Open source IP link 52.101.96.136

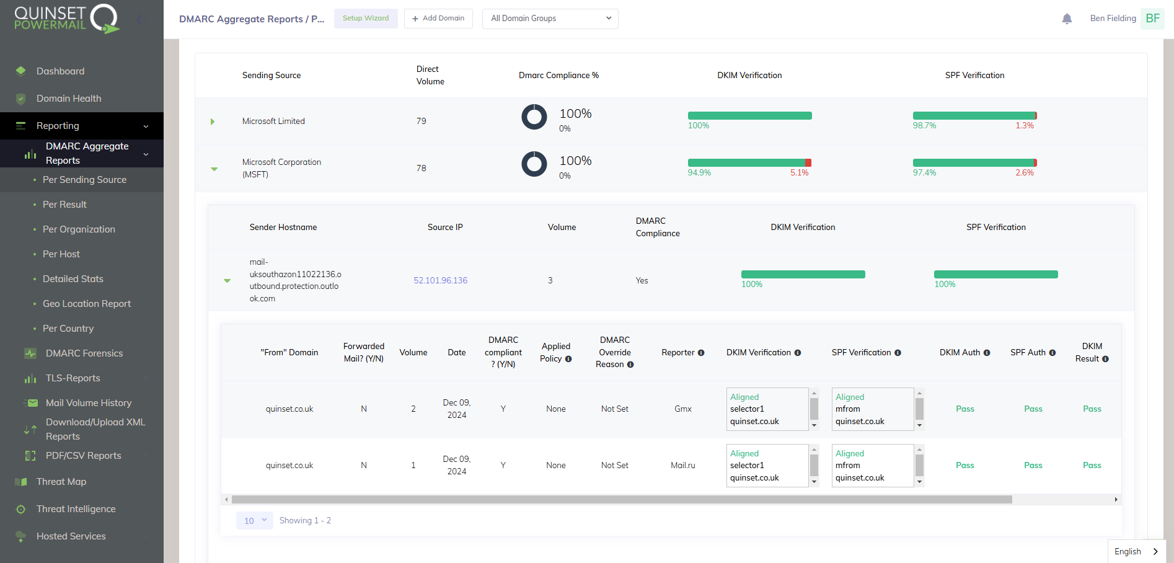(x=441, y=281)
